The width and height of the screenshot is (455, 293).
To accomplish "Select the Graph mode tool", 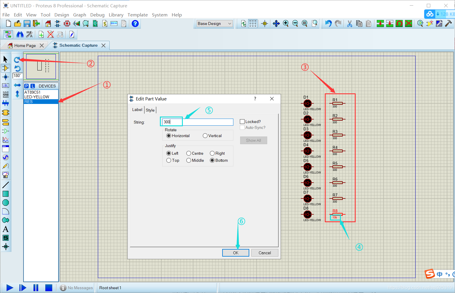I will 5,140.
